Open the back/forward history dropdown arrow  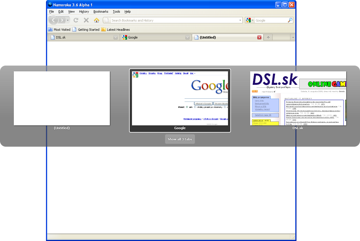click(68, 20)
